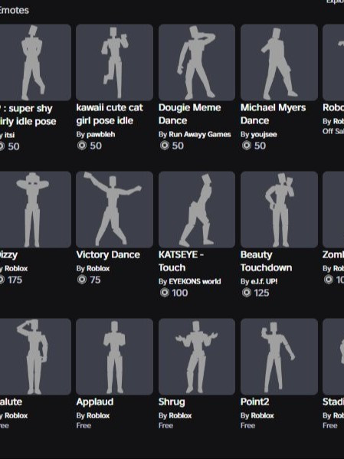Select the KATSEYE - Touch emote image
344x459 pixels.
point(197,210)
